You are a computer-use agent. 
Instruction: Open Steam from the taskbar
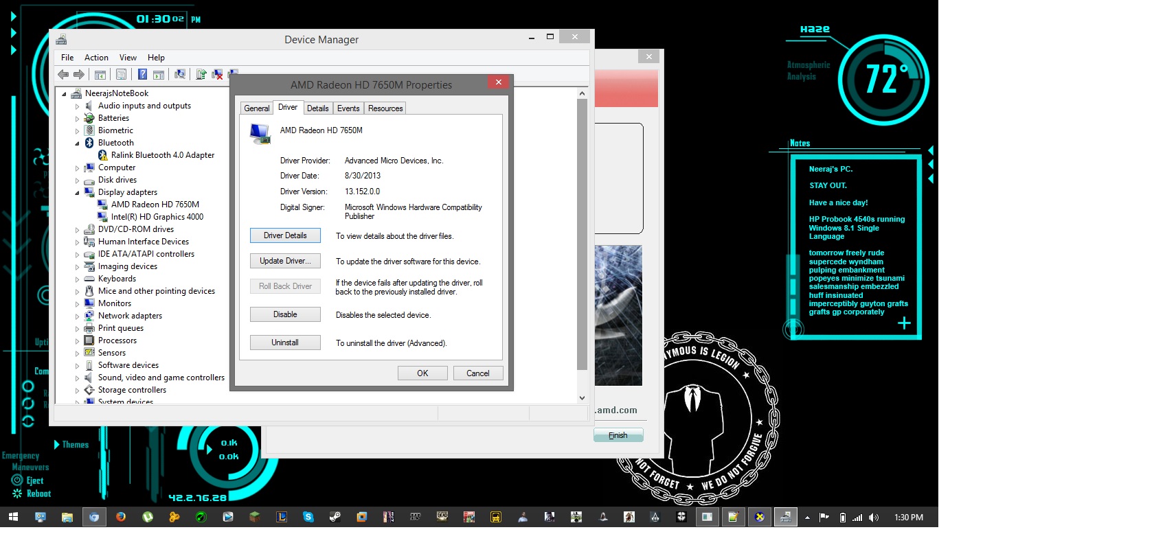[x=335, y=517]
